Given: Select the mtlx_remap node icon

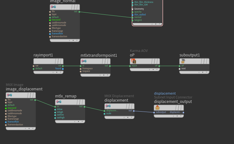Looking at the screenshot, I should pyautogui.click(x=59, y=102).
